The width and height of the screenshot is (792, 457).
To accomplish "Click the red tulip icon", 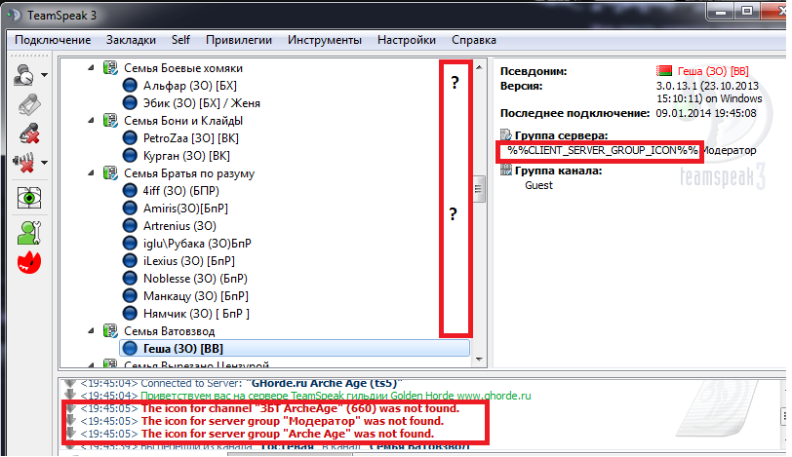I will click(29, 262).
